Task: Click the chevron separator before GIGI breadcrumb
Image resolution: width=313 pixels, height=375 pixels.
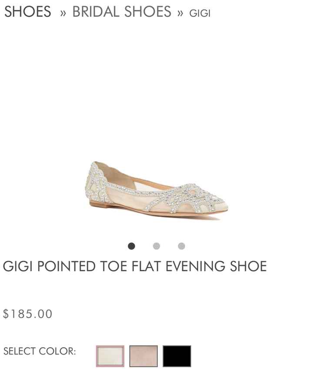Action: point(180,13)
